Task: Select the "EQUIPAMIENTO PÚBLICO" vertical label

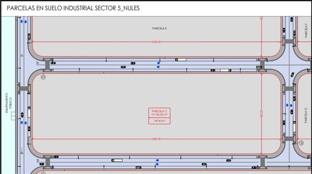Action: pos(9,103)
